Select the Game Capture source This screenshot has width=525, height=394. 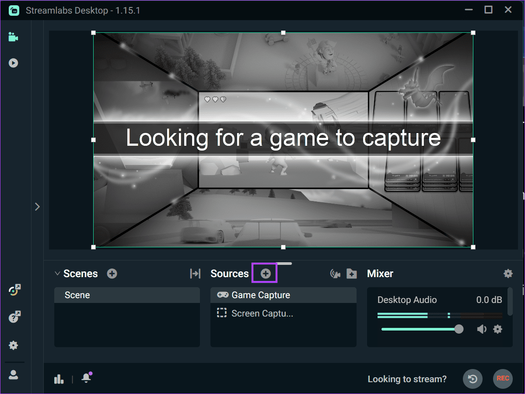tap(283, 295)
